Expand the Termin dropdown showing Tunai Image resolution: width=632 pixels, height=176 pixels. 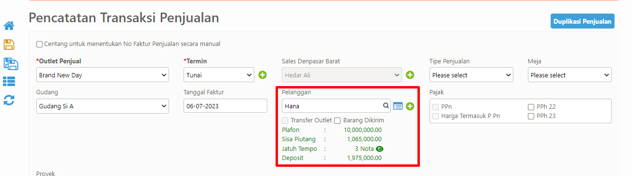tap(219, 75)
